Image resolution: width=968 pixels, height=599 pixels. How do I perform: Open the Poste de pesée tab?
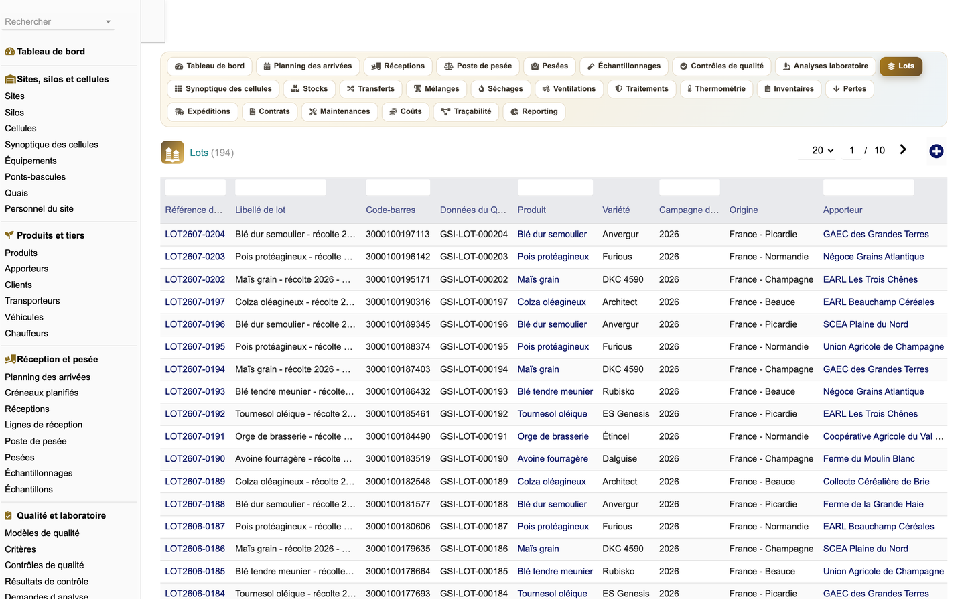(x=478, y=66)
